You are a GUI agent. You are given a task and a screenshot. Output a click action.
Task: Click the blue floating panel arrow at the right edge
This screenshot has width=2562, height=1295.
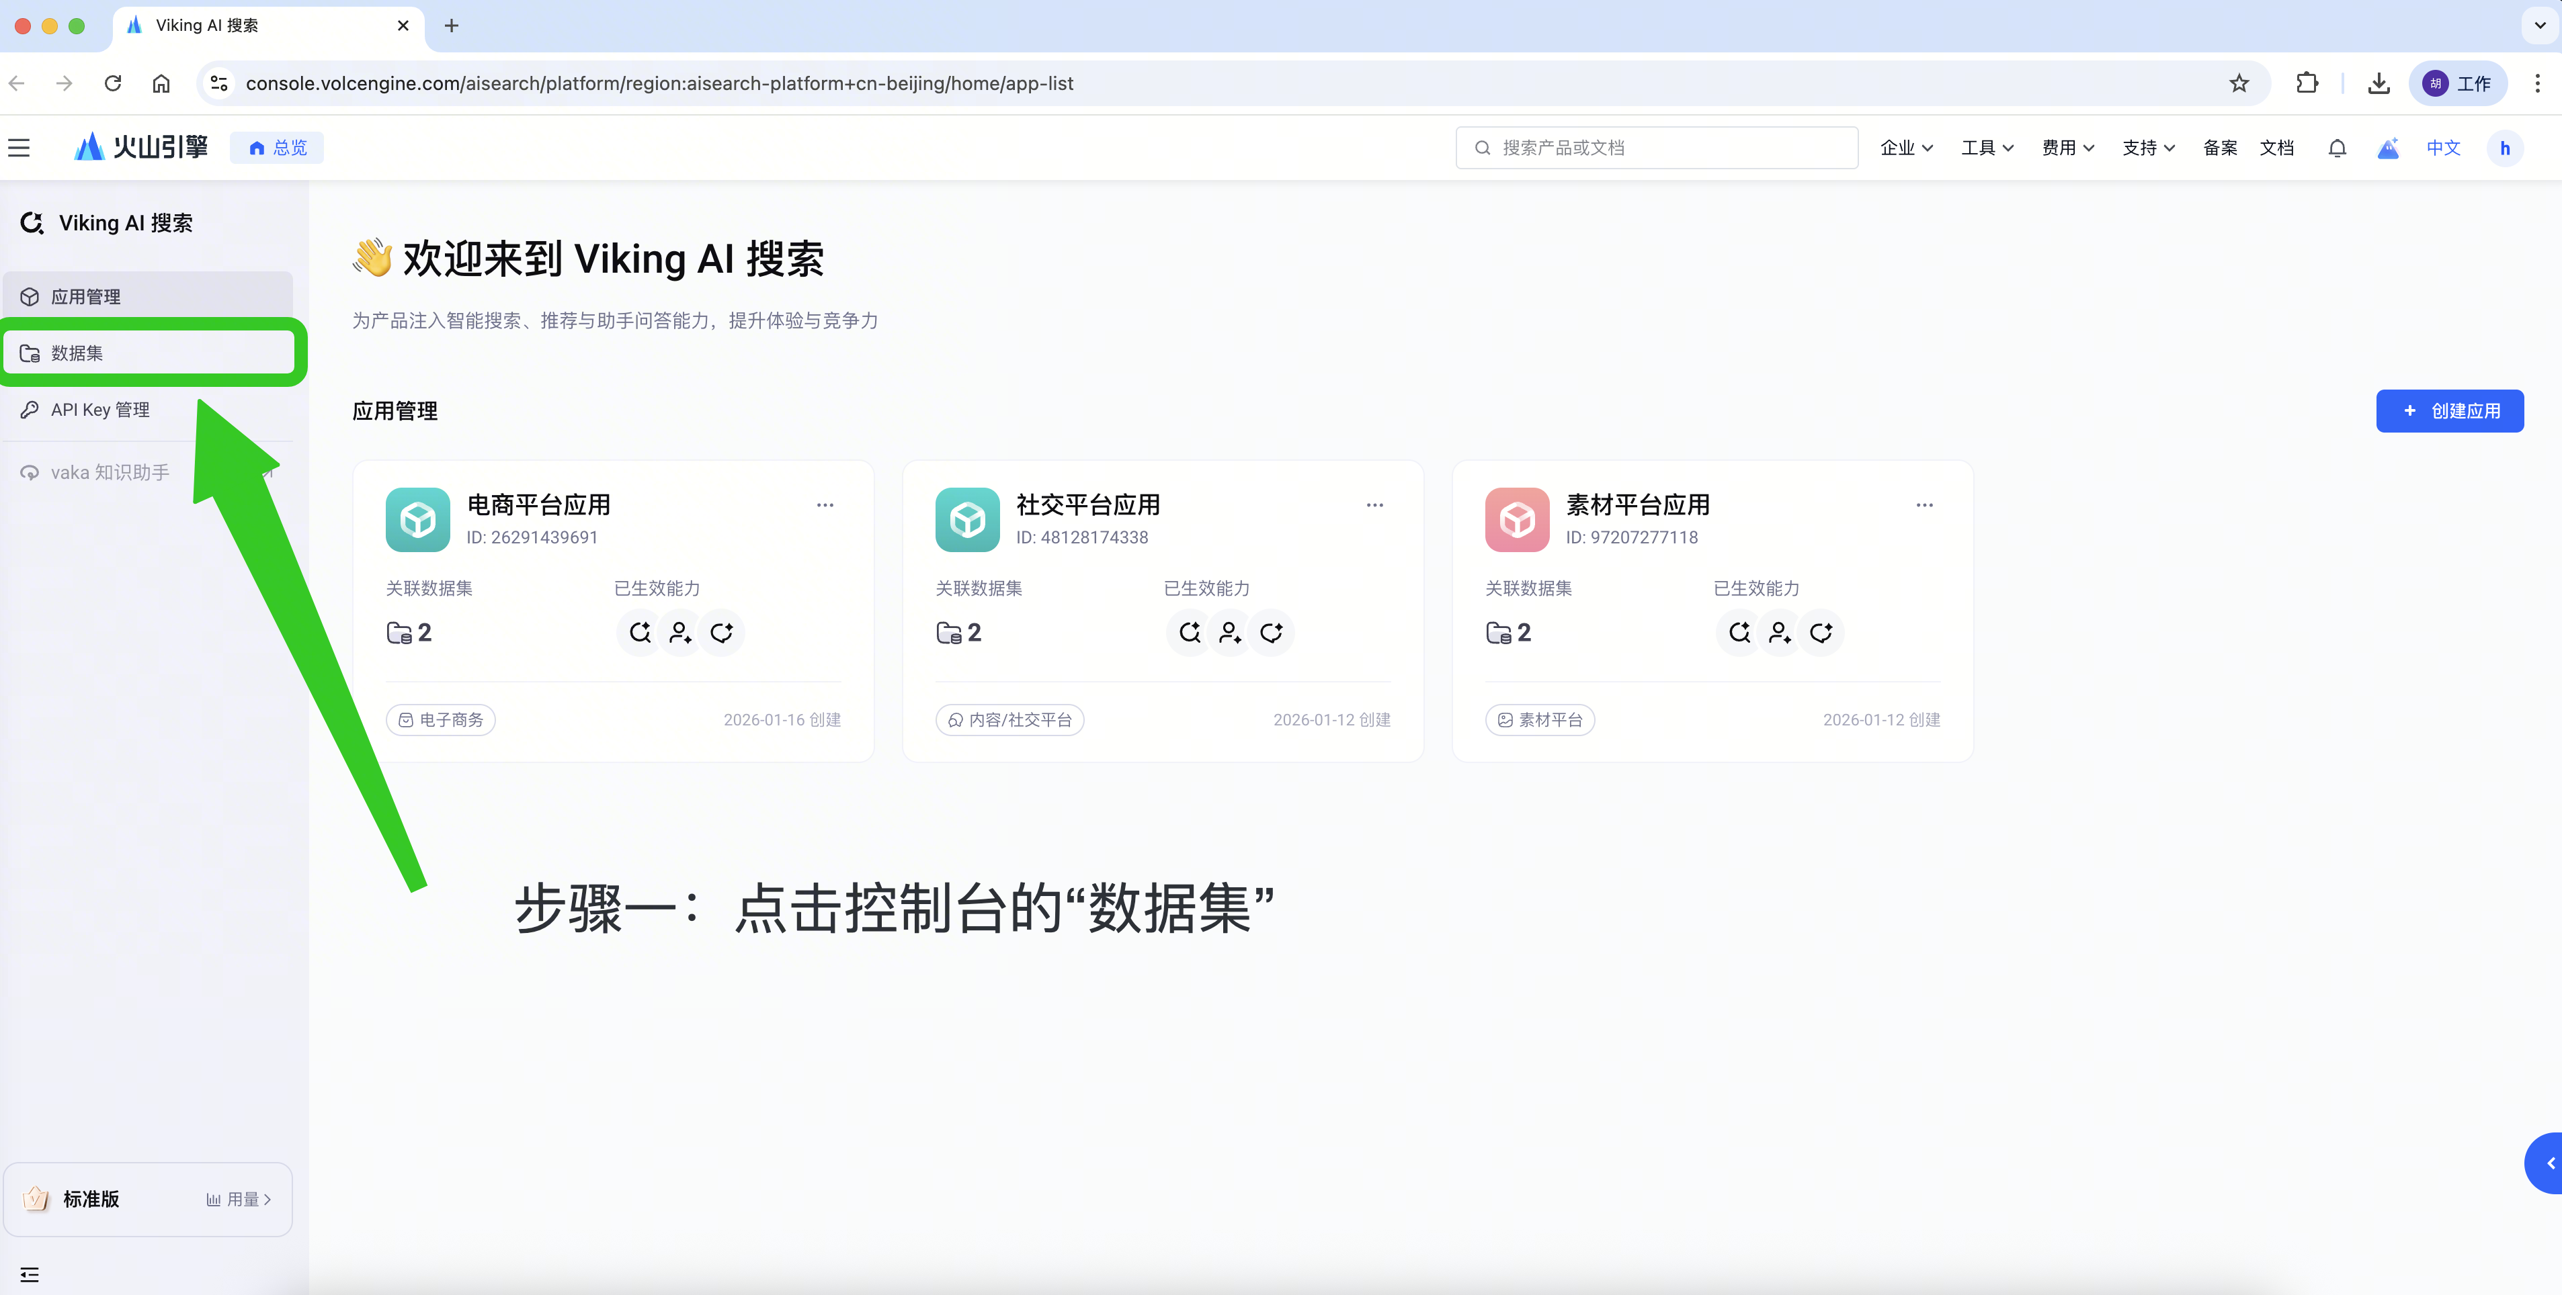pyautogui.click(x=2548, y=1163)
